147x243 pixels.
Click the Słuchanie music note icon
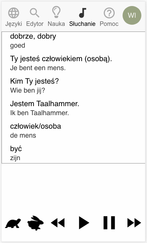(x=82, y=13)
